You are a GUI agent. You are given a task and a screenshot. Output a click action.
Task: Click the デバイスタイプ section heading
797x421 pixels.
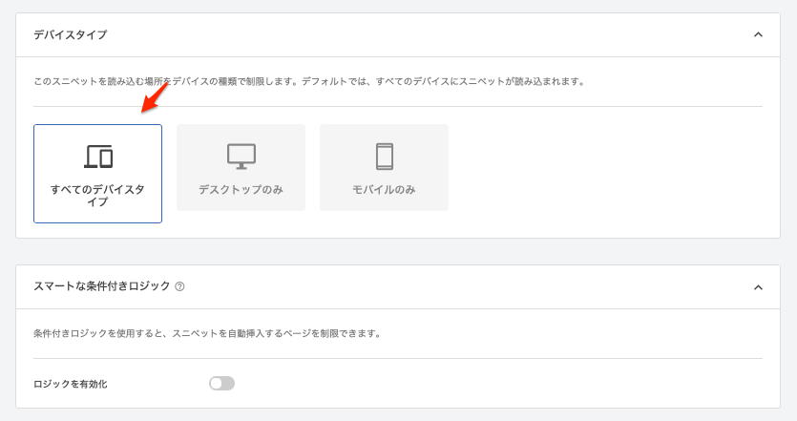71,34
